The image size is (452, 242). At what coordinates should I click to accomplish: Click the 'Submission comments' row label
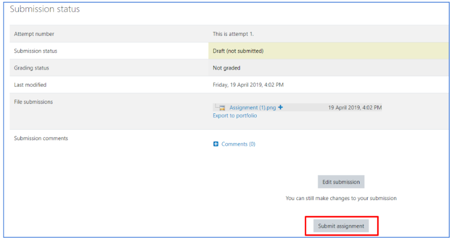coord(41,138)
